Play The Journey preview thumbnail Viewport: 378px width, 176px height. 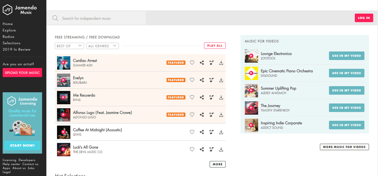point(251,108)
